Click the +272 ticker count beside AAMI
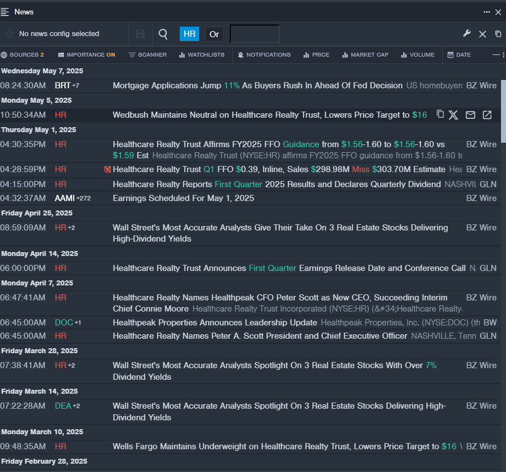 [x=84, y=198]
